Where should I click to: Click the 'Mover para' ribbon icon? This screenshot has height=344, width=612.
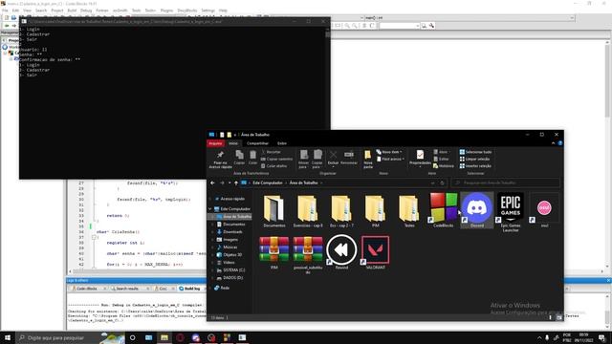303,160
